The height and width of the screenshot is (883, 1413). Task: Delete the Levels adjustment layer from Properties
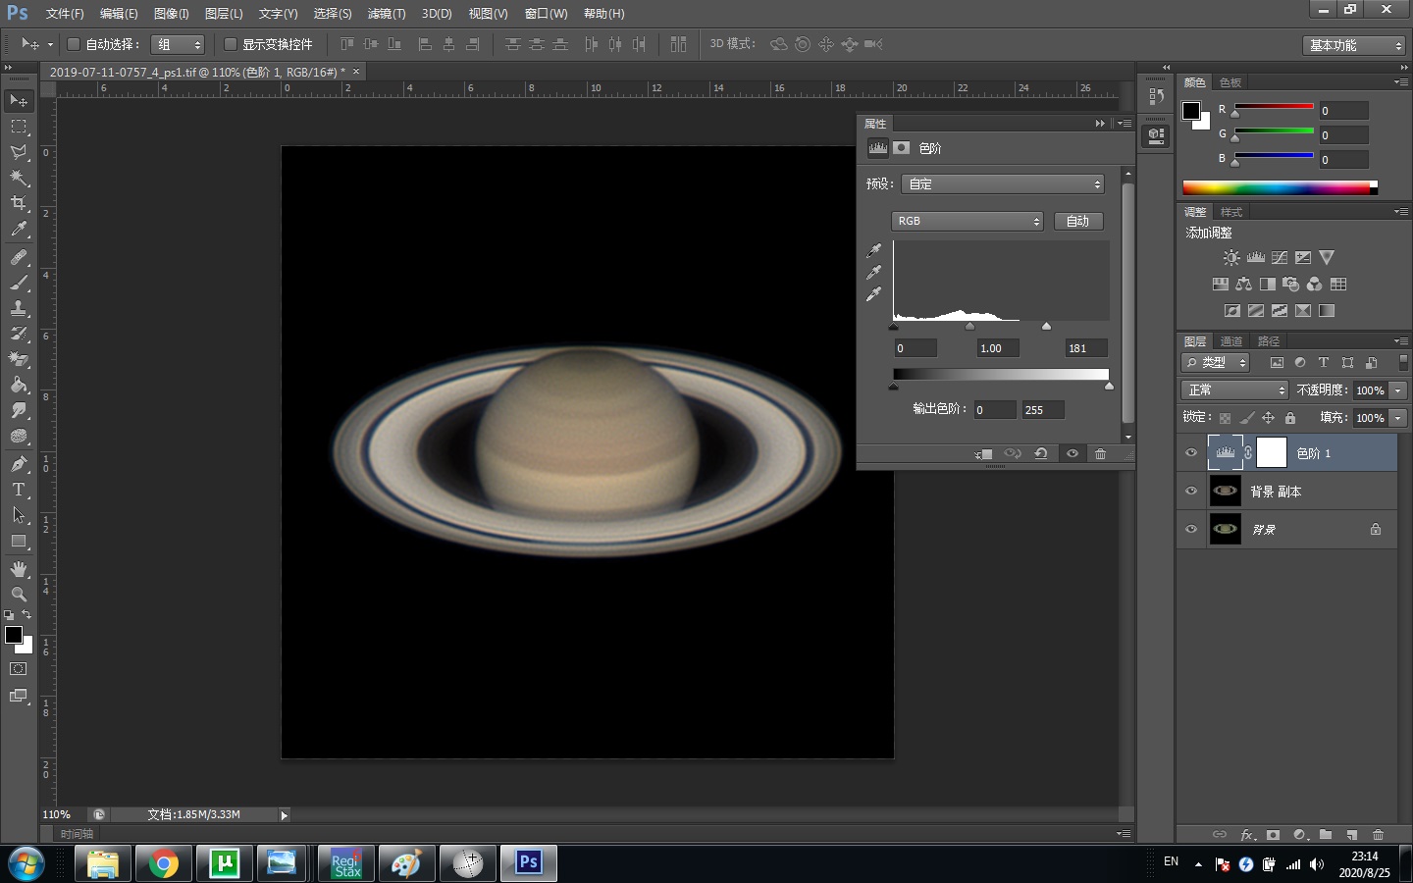coord(1101,453)
